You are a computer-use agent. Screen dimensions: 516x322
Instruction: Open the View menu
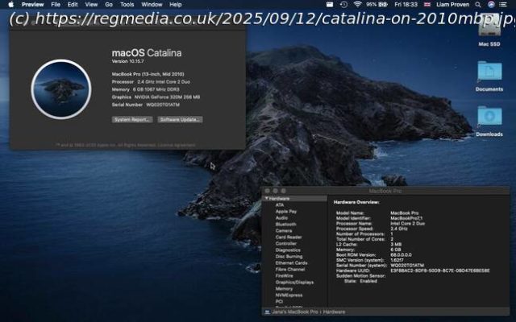click(91, 5)
